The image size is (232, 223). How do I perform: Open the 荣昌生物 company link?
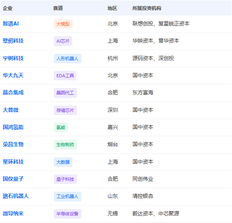(13, 145)
